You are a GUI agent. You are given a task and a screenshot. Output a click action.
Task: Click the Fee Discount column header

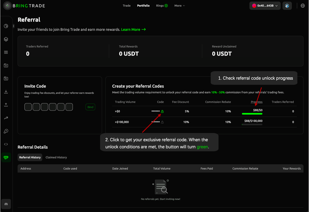click(180, 102)
